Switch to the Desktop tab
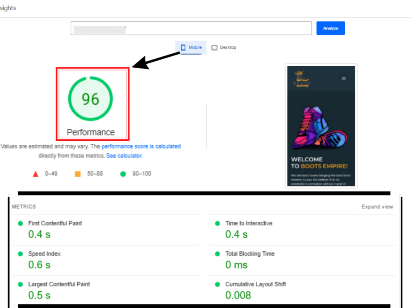The width and height of the screenshot is (411, 308). pos(224,47)
